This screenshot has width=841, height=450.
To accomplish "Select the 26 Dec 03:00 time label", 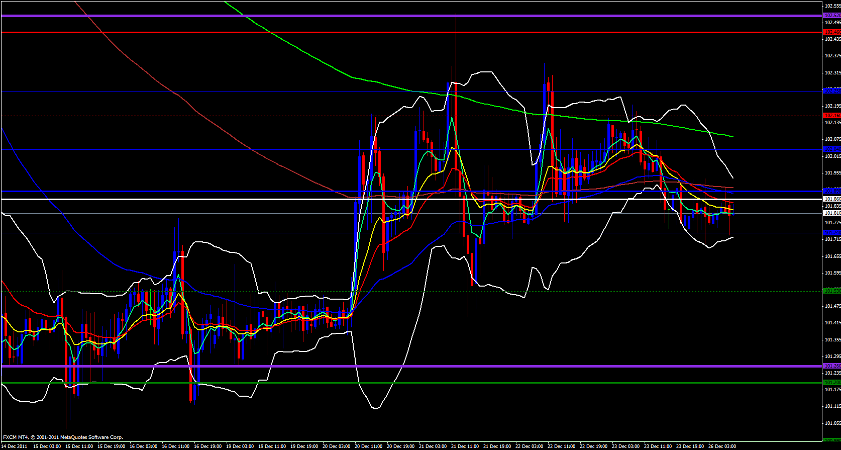I will click(x=722, y=446).
